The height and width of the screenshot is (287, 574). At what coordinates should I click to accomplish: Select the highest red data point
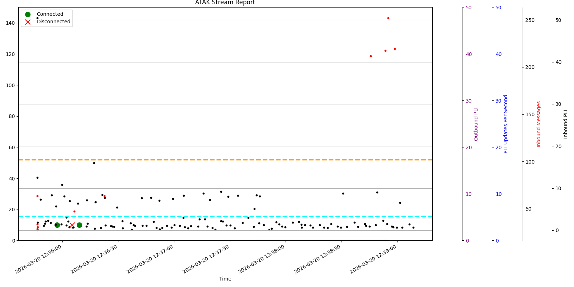point(388,18)
